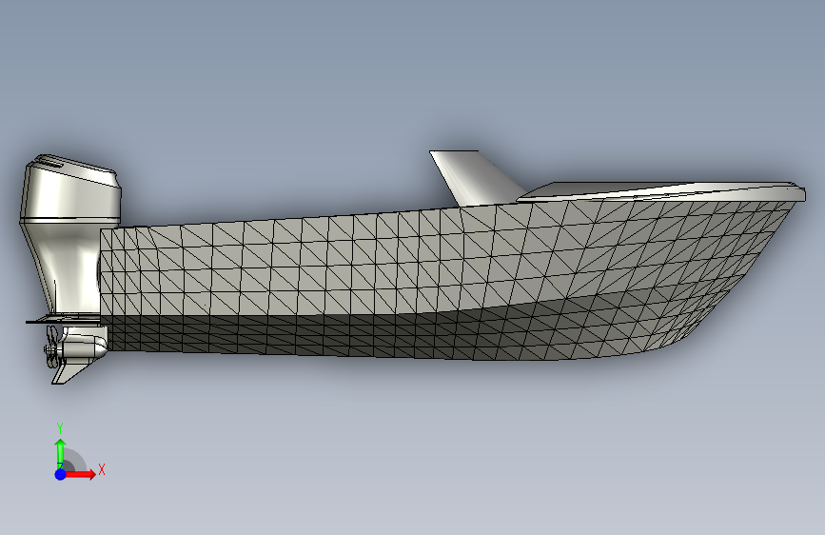Click the green Y axis arrow of the triad
The height and width of the screenshot is (535, 825).
point(61,454)
